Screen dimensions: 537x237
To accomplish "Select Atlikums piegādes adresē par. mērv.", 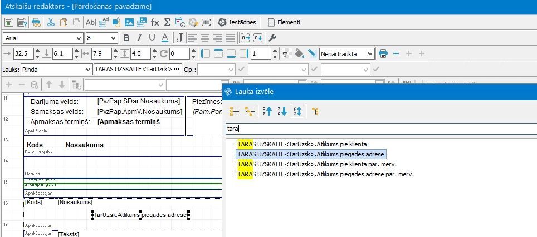I will point(326,175).
